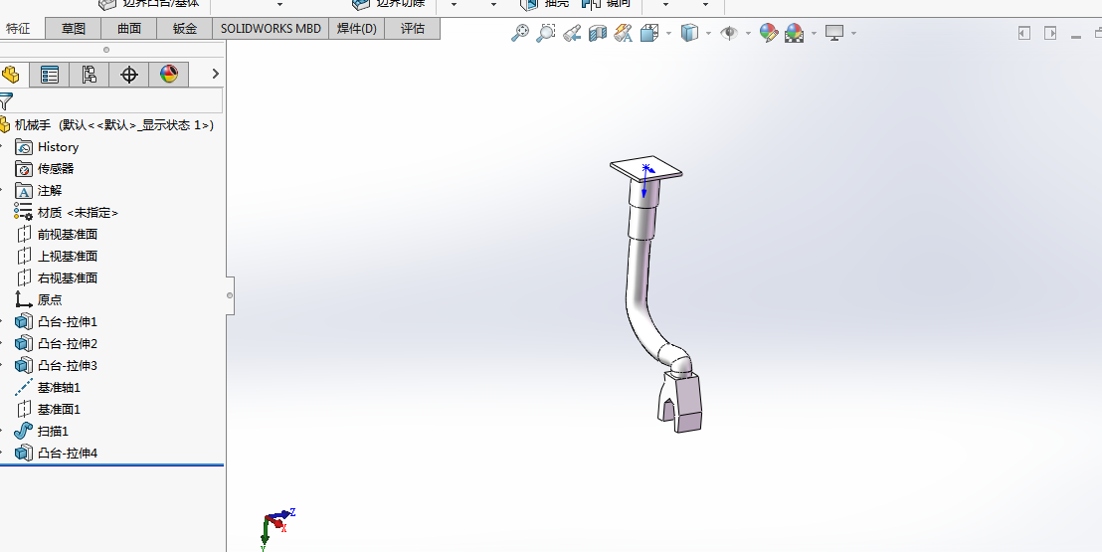Click 镜向 mirror tool icon

tap(591, 4)
